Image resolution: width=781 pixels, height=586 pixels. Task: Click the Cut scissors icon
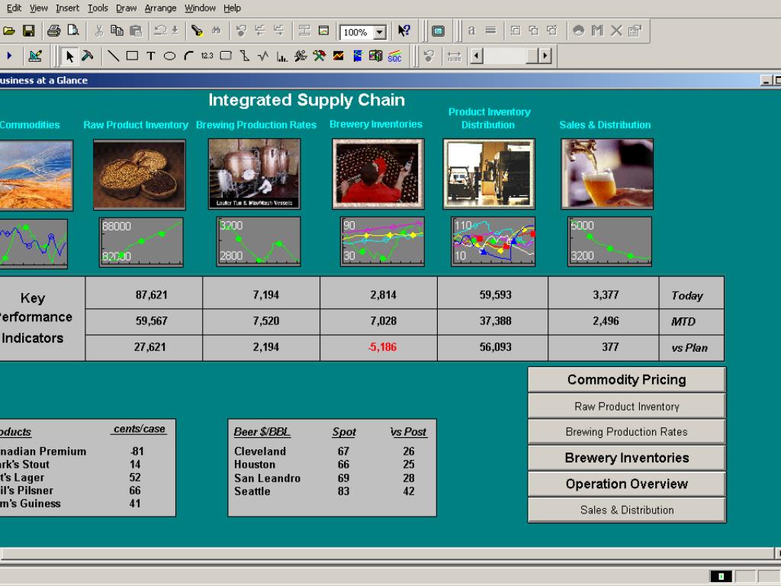pos(98,31)
